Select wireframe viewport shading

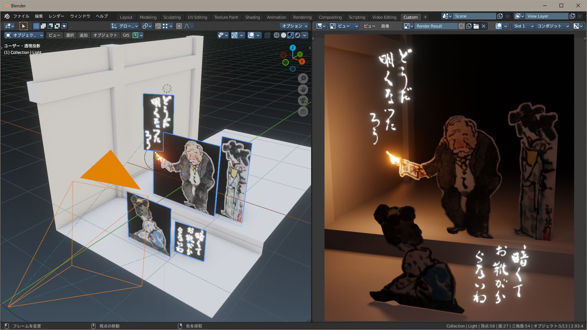tap(277, 35)
